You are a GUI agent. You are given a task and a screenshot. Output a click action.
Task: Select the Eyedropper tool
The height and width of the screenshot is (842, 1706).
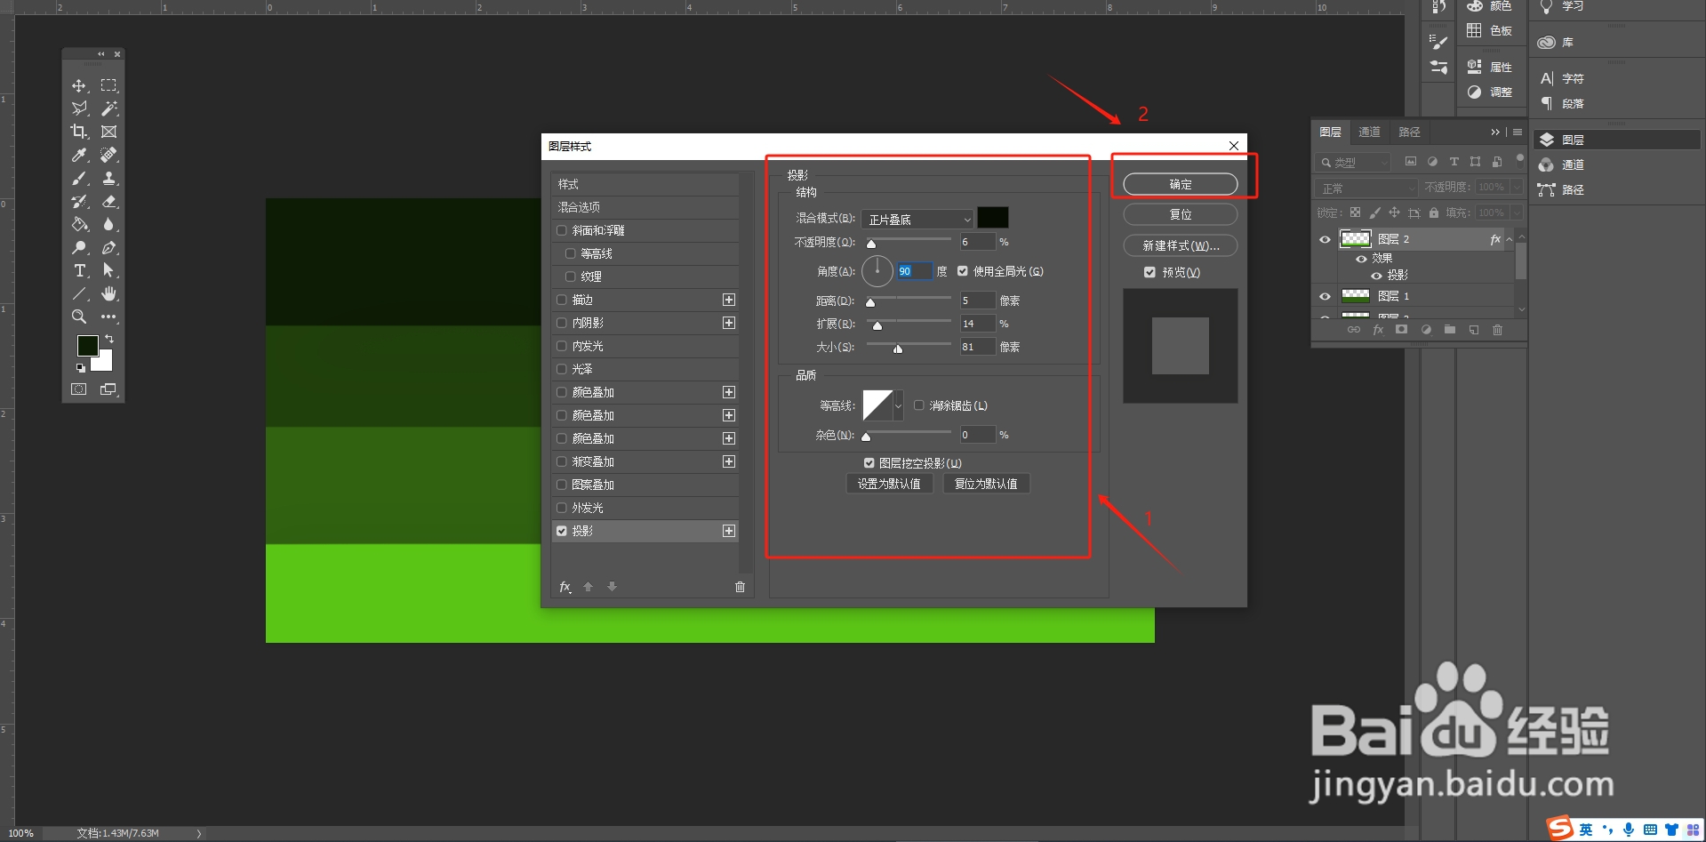[x=79, y=155]
